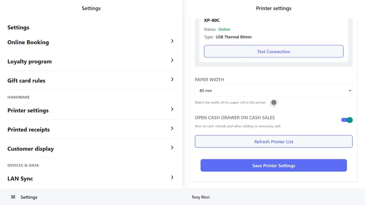Click the XP-80C printer name
This screenshot has height=205, width=365.
click(212, 20)
